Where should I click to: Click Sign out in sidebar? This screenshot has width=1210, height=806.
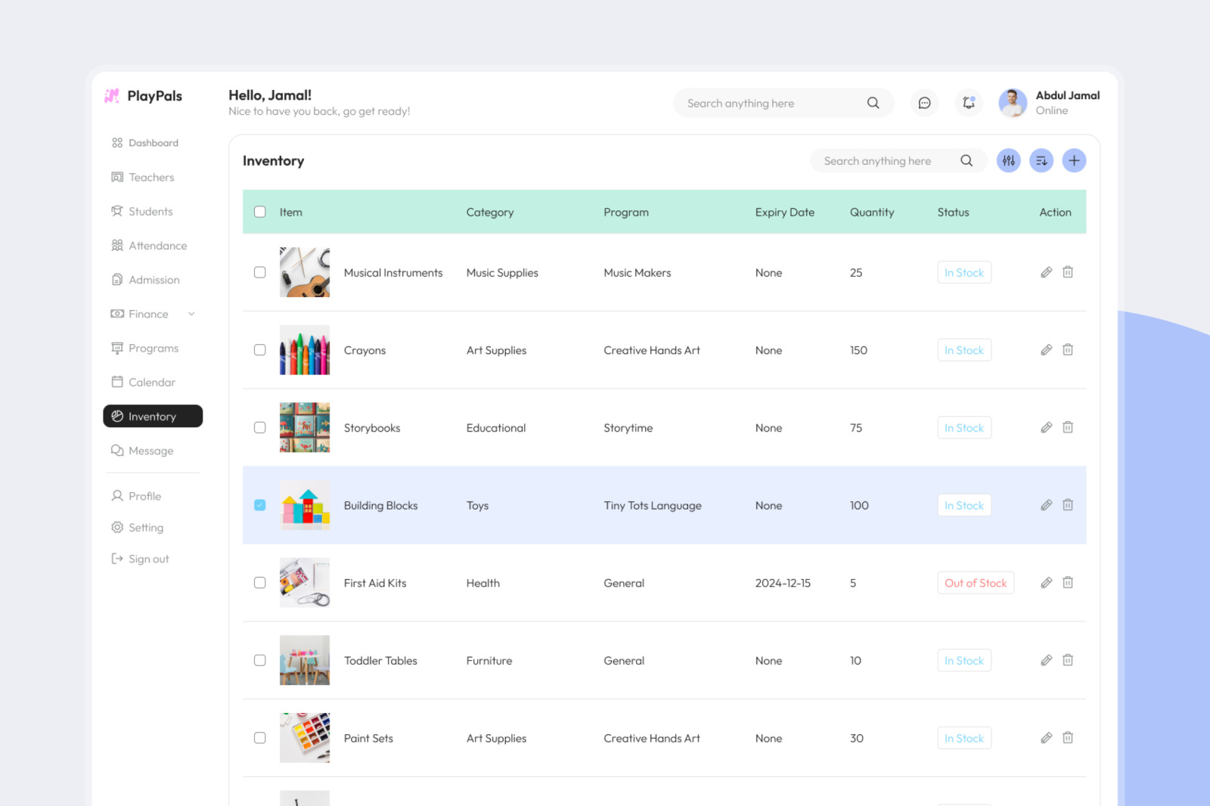tap(148, 559)
